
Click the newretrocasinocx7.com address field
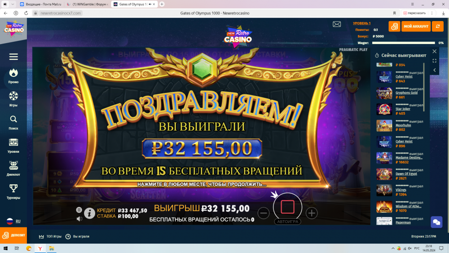[x=61, y=13]
